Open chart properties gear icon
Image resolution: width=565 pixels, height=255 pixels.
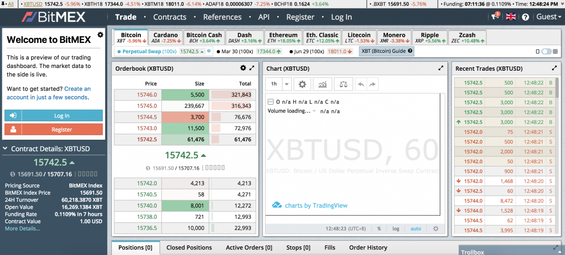pyautogui.click(x=302, y=84)
